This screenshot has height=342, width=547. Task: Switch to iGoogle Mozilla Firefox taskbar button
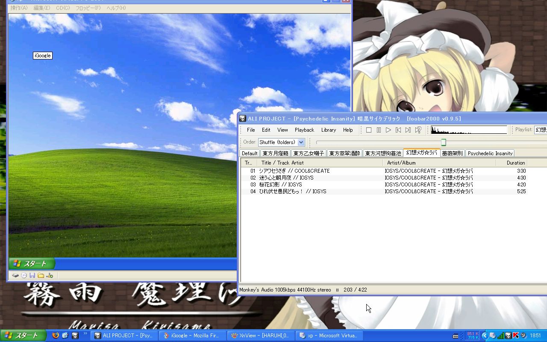click(193, 336)
